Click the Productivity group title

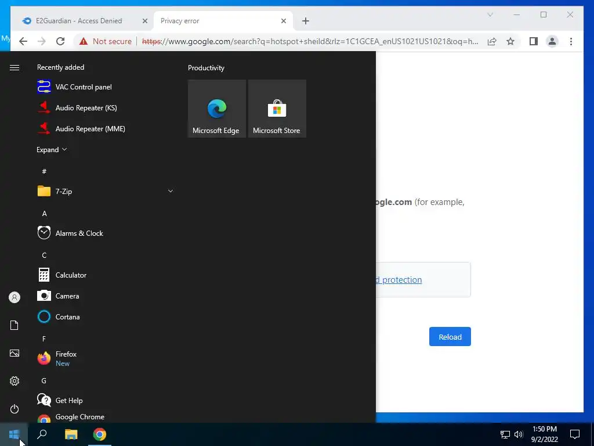[x=206, y=68]
